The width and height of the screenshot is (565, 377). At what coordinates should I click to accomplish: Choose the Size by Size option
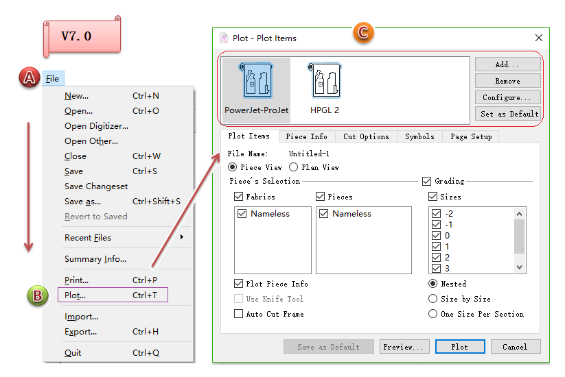coord(433,299)
